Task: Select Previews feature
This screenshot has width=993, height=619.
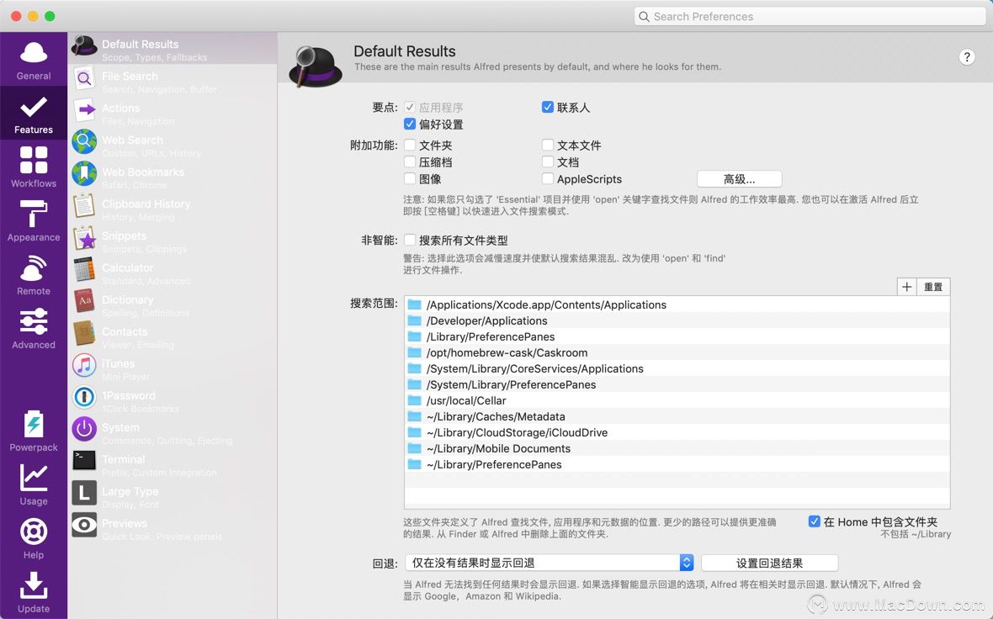Action: tap(173, 527)
